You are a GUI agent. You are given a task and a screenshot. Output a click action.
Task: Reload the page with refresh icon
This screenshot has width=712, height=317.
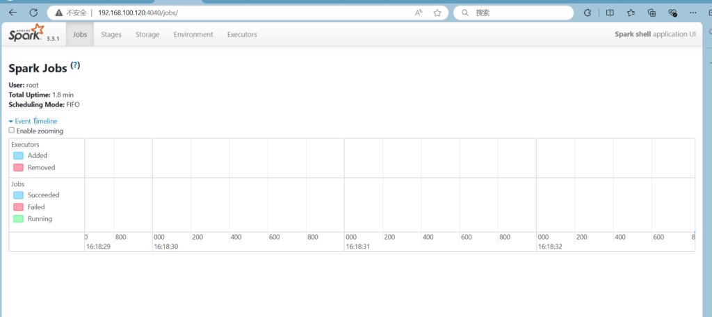33,13
